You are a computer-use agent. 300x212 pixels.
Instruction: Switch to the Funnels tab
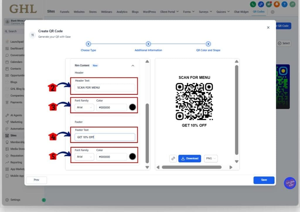point(64,12)
